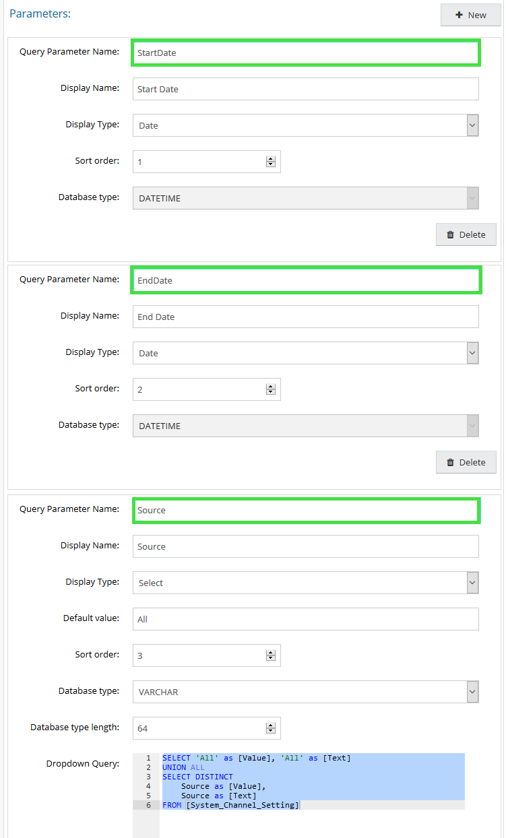Screen dimensions: 506x838
Task: Delete the EndDate parameter
Action: (x=466, y=462)
